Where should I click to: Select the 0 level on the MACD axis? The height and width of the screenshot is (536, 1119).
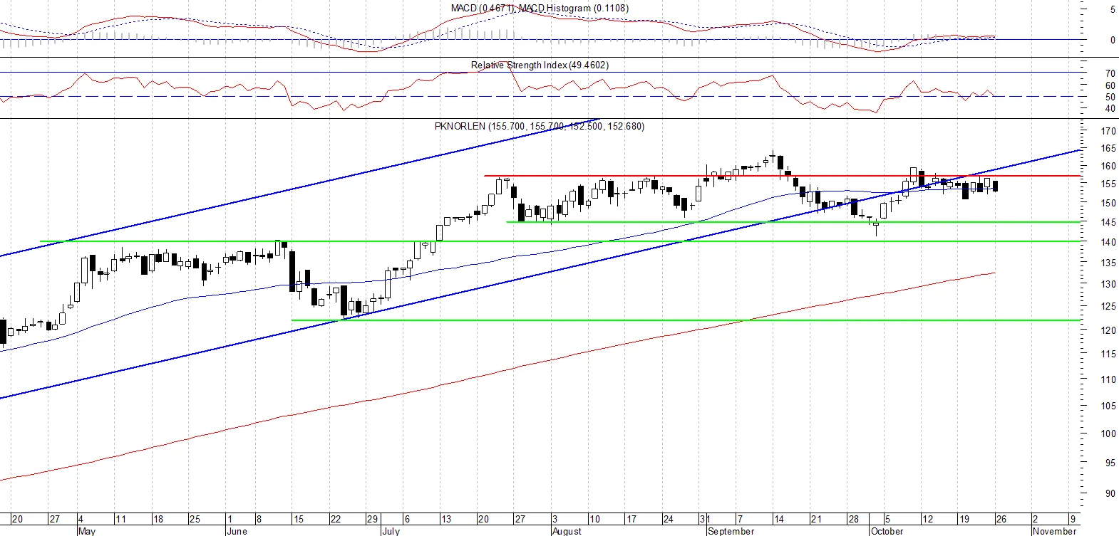1113,41
